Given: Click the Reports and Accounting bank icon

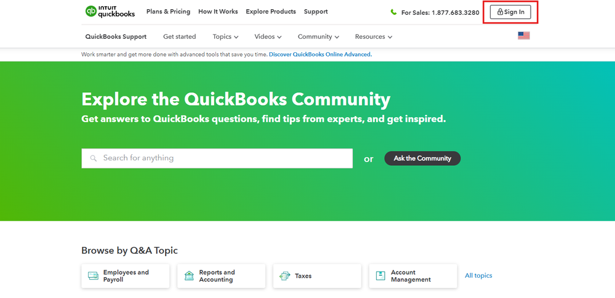Looking at the screenshot, I should click(x=189, y=276).
